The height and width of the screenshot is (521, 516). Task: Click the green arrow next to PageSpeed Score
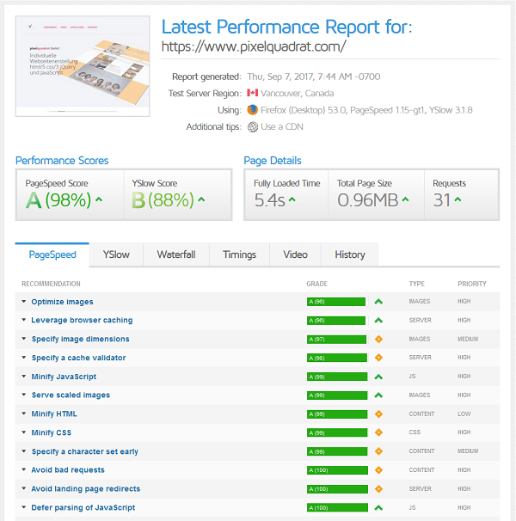tap(99, 200)
